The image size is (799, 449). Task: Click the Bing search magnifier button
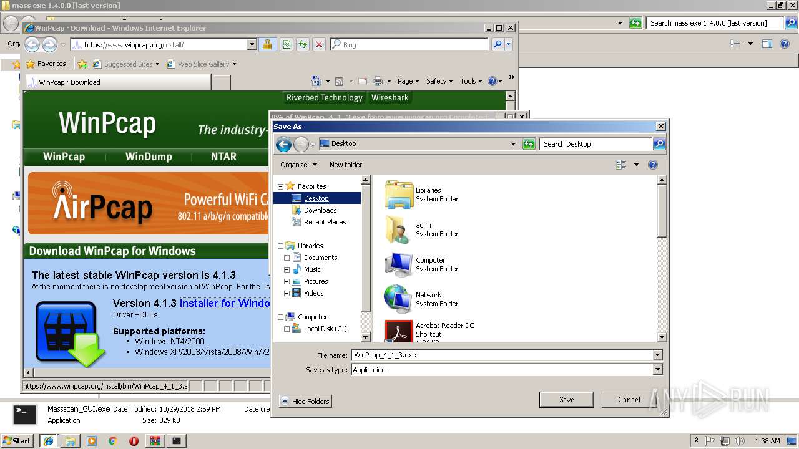(498, 44)
